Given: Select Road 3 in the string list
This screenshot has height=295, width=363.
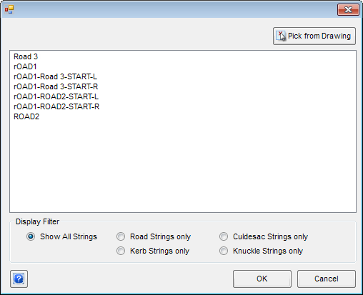Looking at the screenshot, I should [x=26, y=56].
